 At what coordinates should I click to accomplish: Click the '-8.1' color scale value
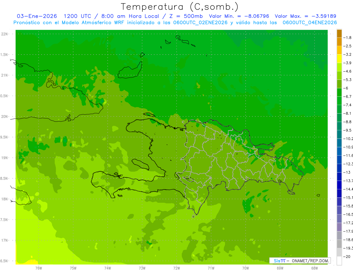point(347,114)
